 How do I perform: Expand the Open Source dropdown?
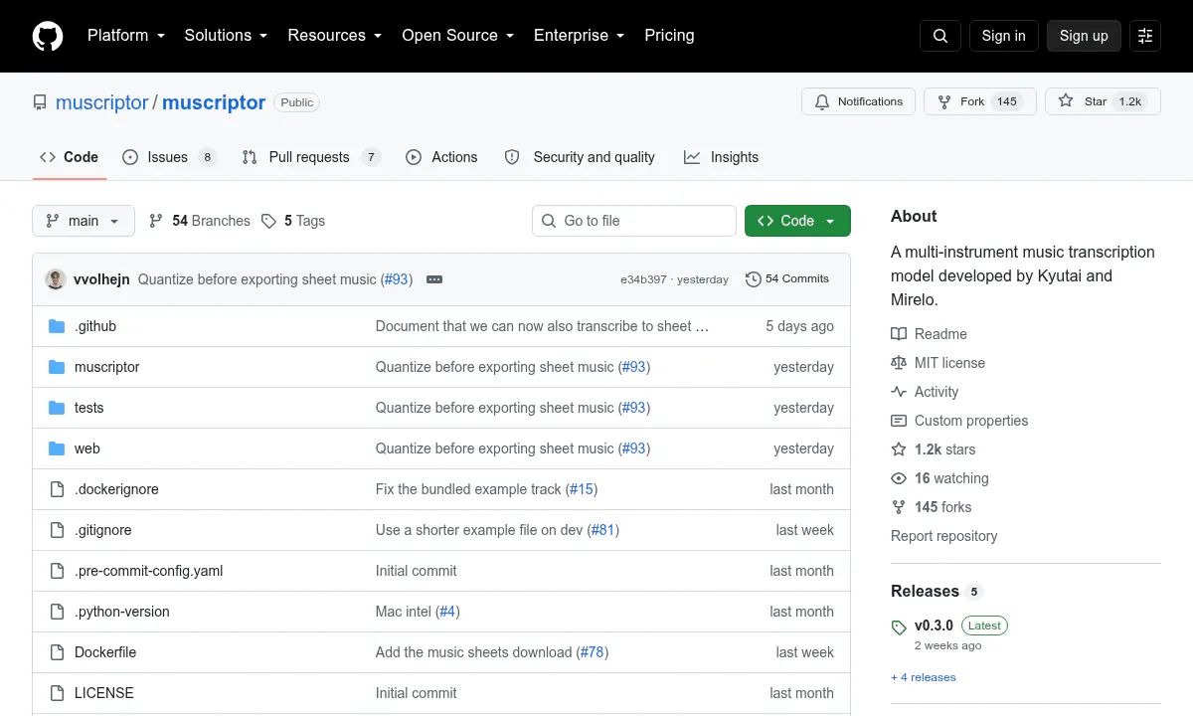tap(457, 35)
